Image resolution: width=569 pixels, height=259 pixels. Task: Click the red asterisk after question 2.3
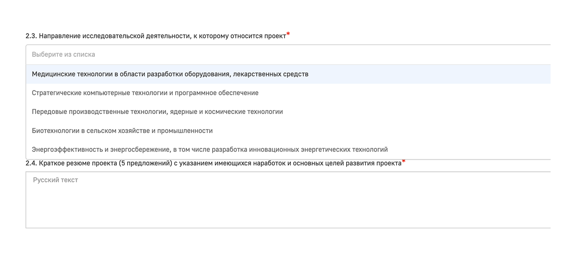pos(288,33)
